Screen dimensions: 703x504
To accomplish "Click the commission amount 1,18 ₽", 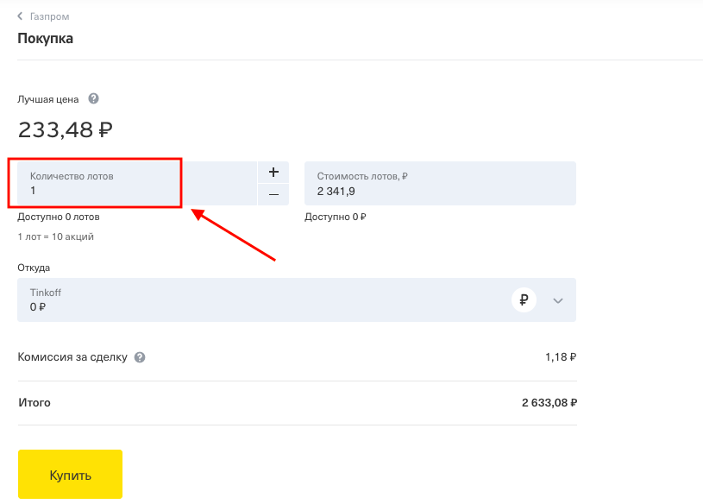I will (561, 356).
